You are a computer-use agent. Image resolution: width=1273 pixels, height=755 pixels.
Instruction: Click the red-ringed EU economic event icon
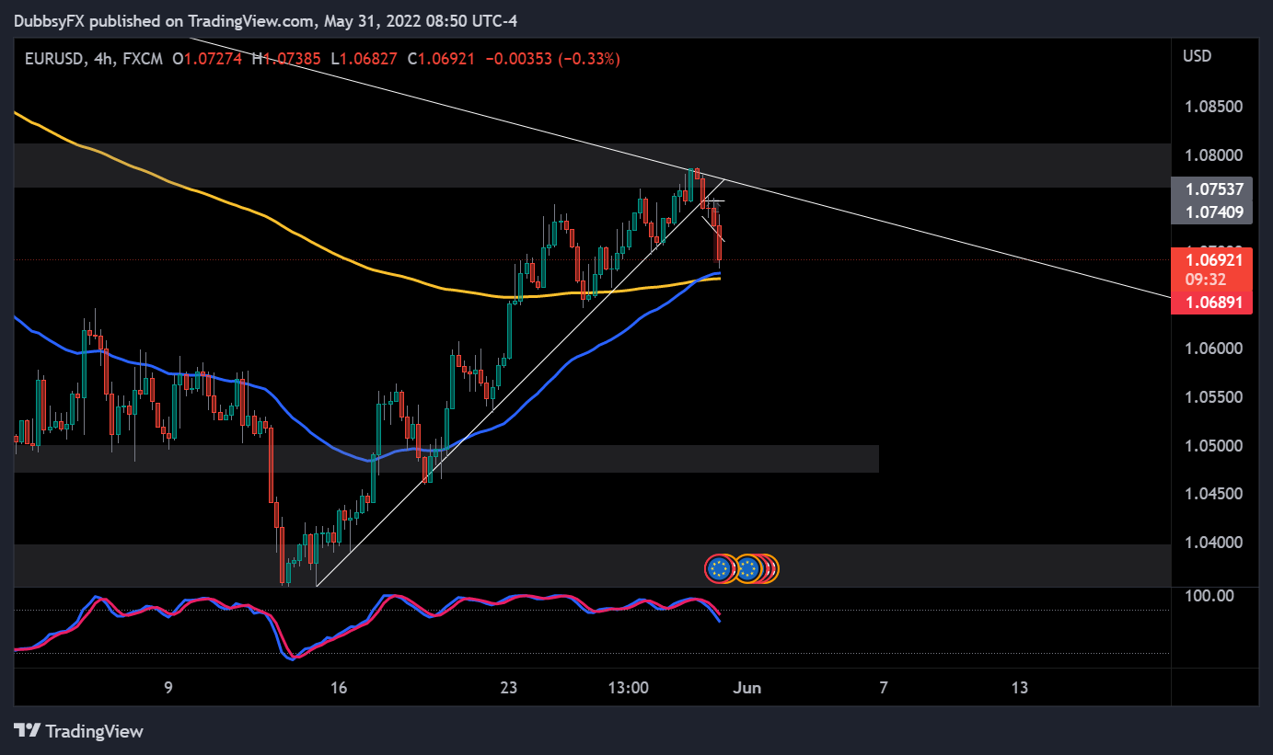[x=721, y=569]
